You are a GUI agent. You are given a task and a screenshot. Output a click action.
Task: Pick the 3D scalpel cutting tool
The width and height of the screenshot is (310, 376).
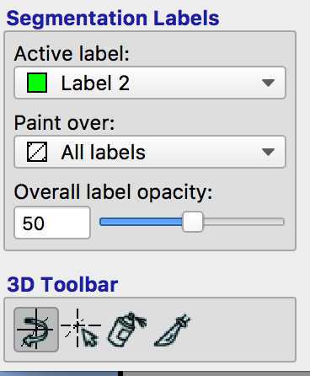click(x=173, y=330)
